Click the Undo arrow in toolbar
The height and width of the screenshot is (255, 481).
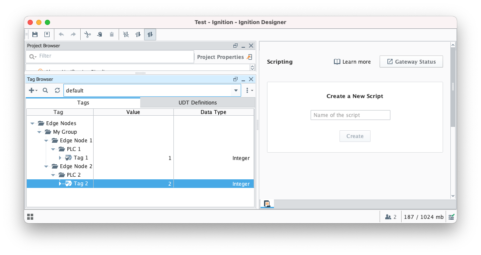tap(61, 34)
